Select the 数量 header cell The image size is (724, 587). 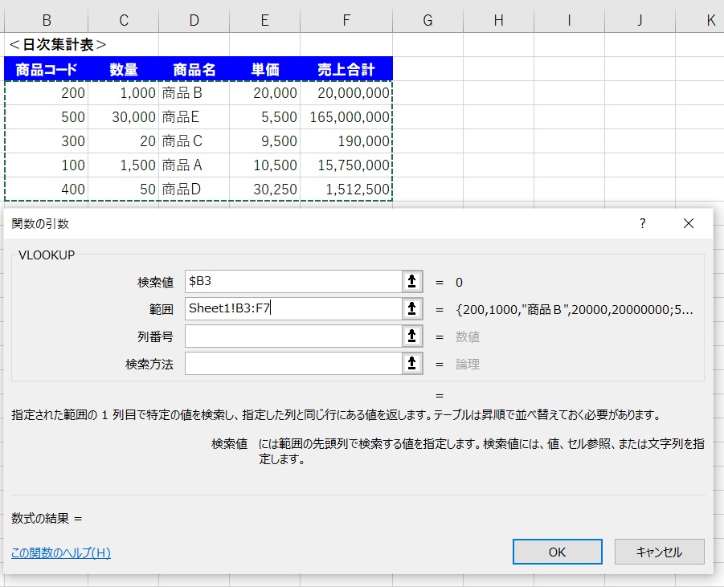[123, 69]
